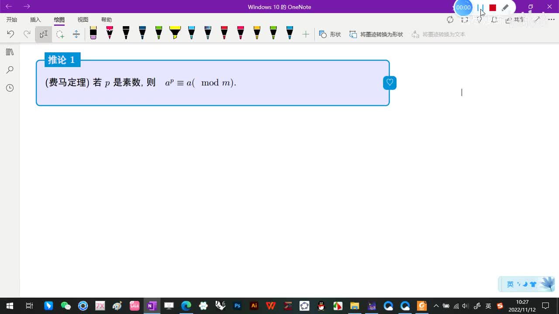The height and width of the screenshot is (314, 559).
Task: Choose the Lasso Select tool
Action: (60, 34)
